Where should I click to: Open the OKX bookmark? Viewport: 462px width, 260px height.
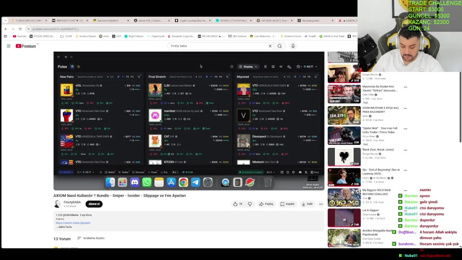click(117, 36)
